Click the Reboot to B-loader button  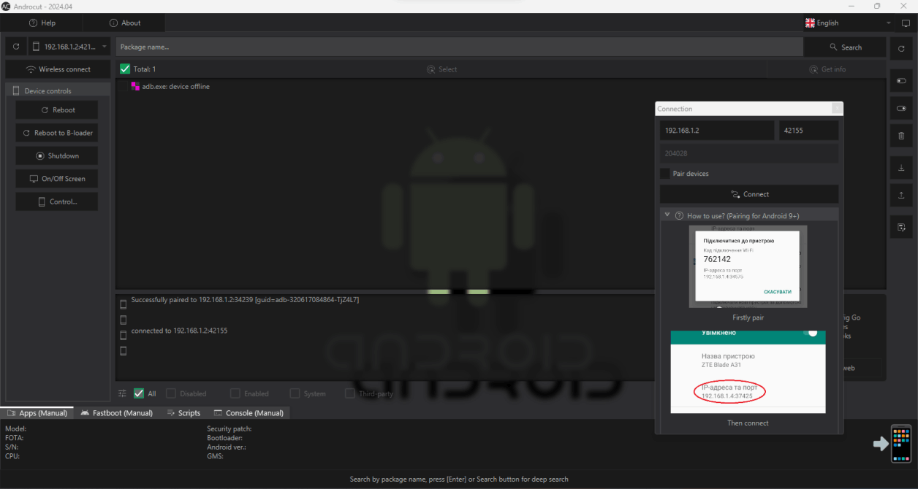point(56,133)
